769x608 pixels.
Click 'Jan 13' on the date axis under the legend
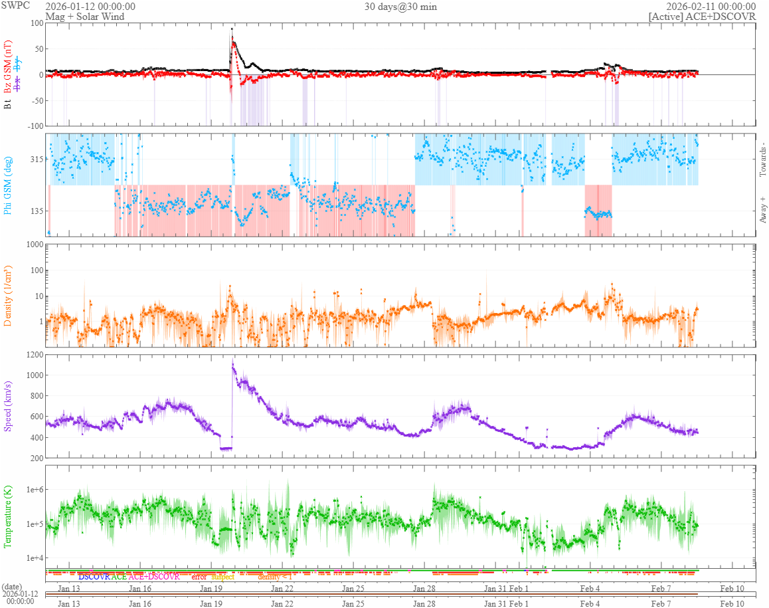pos(68,588)
